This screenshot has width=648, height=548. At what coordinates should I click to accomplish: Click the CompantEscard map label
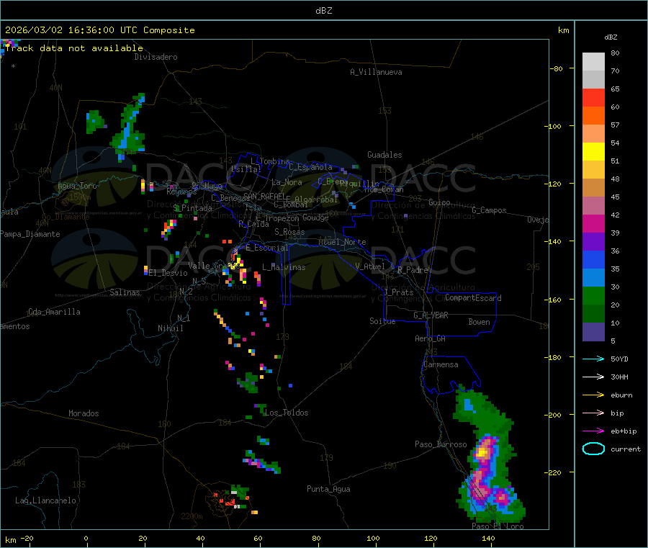[x=473, y=298]
